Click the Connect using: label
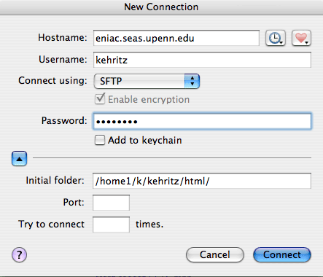This screenshot has height=277, width=323. coord(52,81)
